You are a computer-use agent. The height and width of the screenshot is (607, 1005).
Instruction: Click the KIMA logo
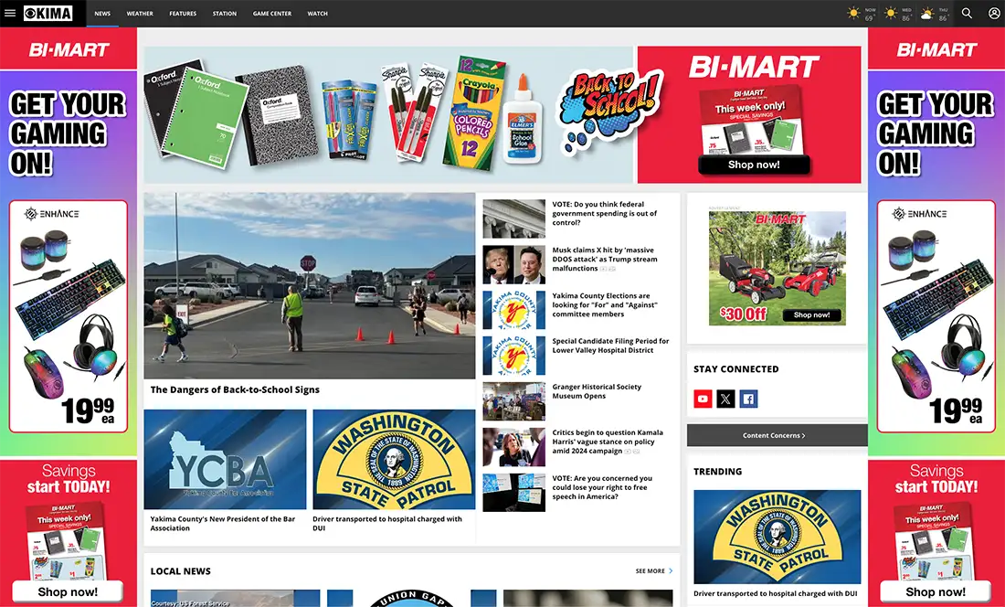[48, 13]
